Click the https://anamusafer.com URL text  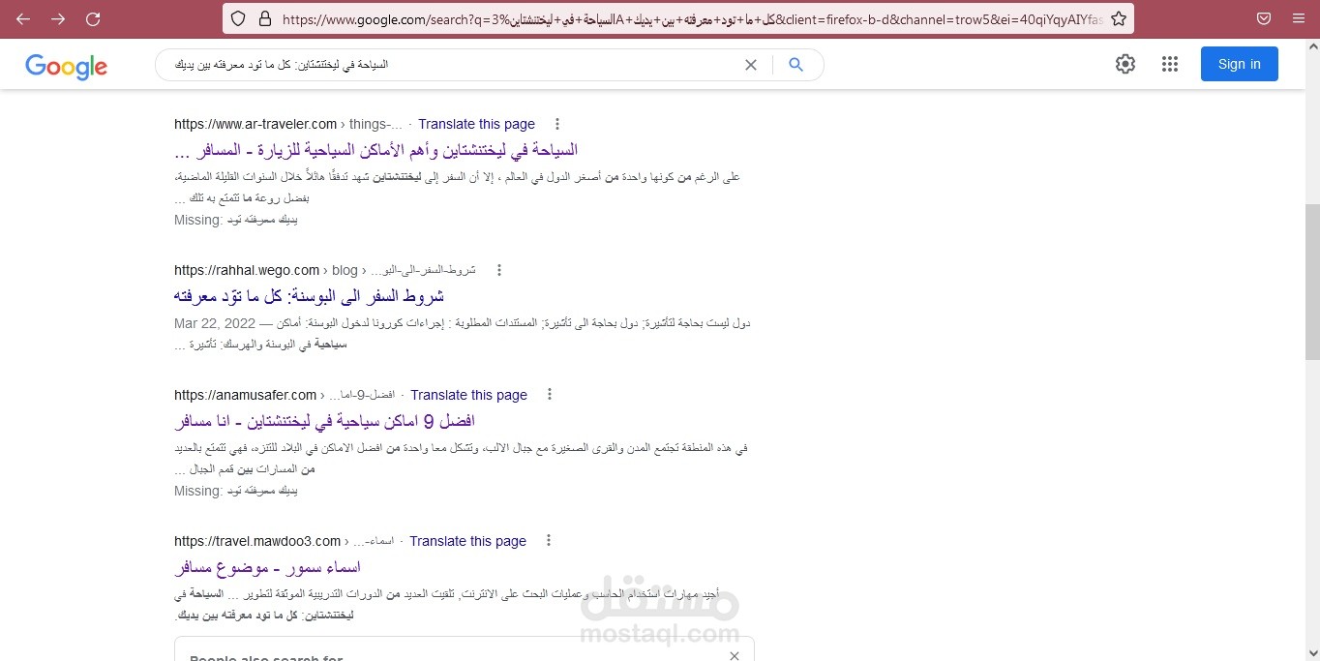246,395
